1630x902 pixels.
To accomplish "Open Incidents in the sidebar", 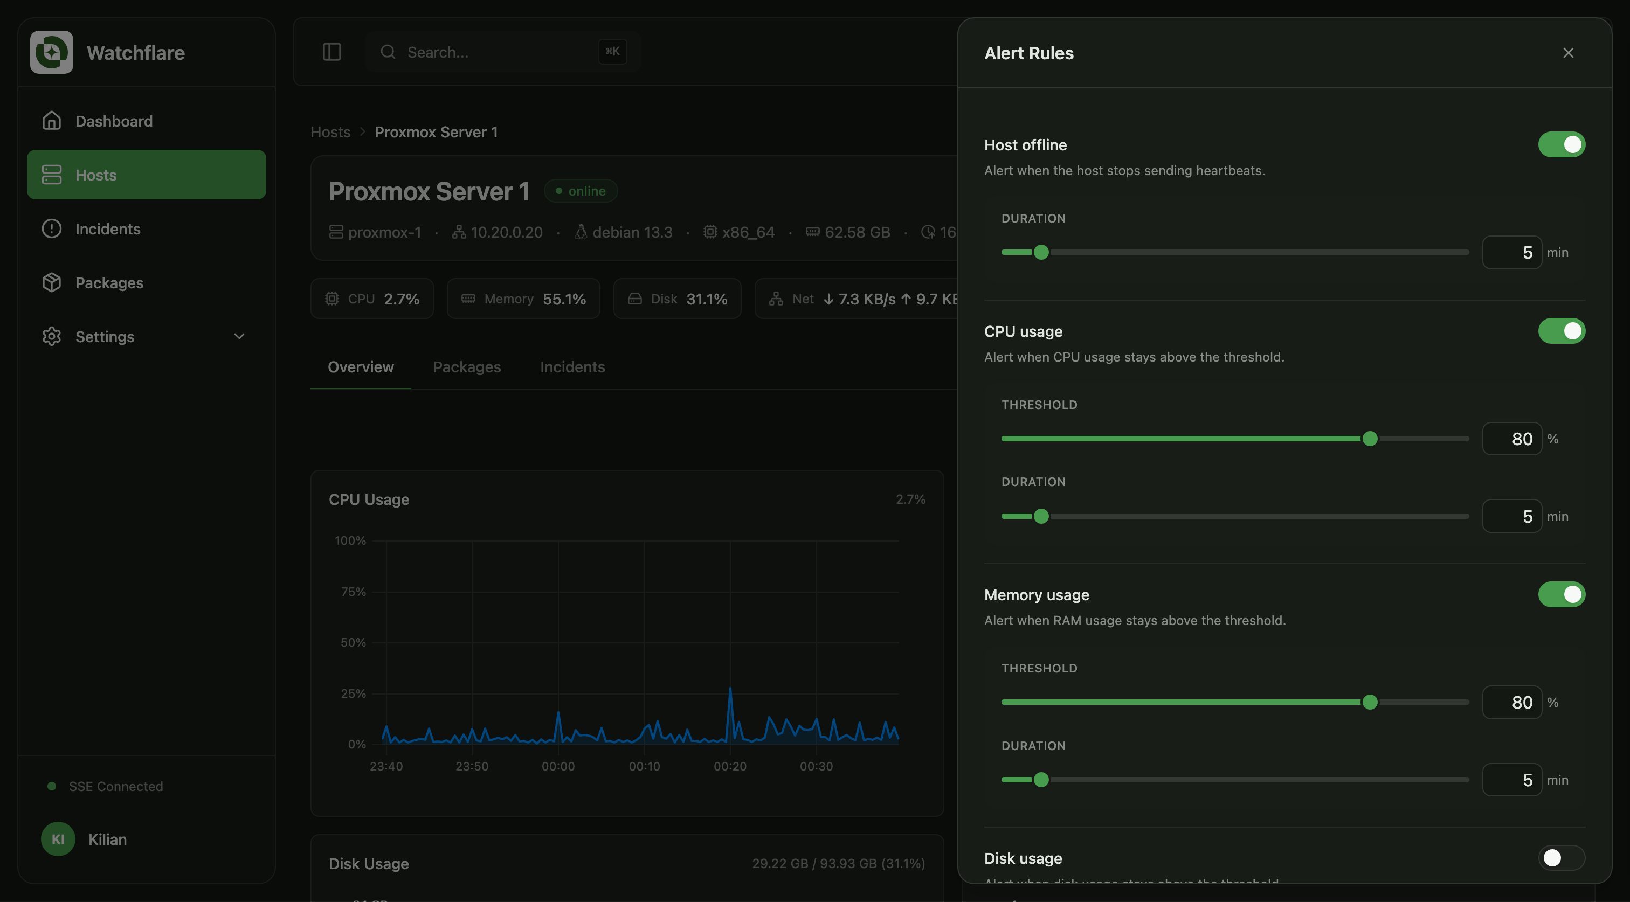I will pyautogui.click(x=146, y=228).
